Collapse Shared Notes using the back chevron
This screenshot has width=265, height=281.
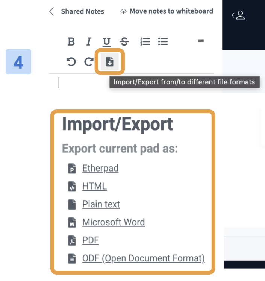tap(52, 11)
